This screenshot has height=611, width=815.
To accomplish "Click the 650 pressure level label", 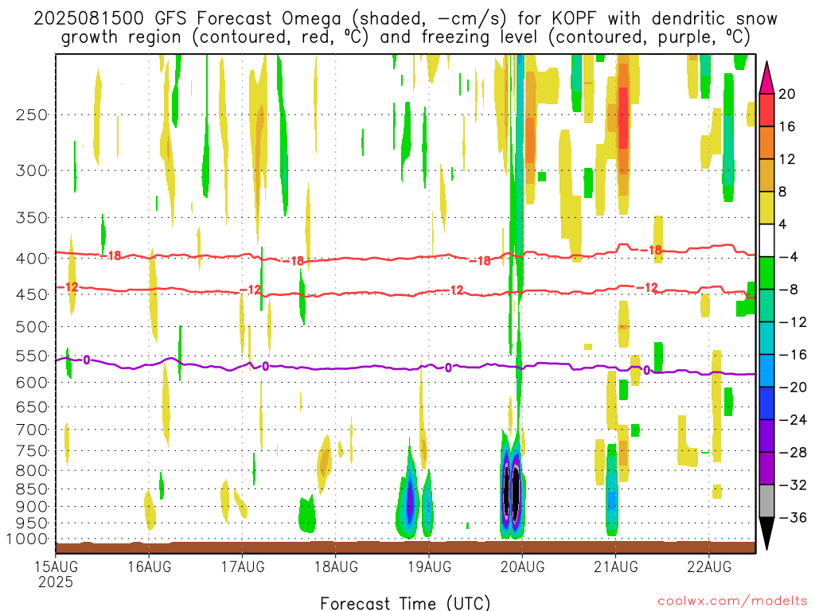I will click(x=32, y=407).
